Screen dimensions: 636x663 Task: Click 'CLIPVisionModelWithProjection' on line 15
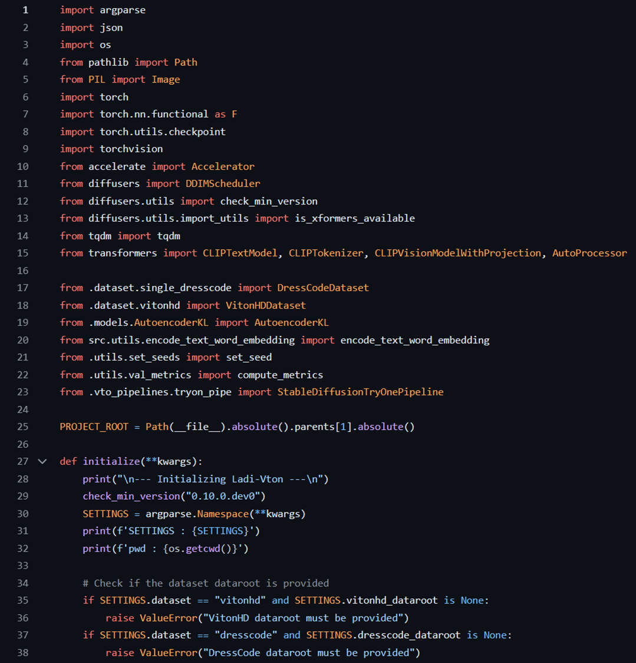coord(458,253)
